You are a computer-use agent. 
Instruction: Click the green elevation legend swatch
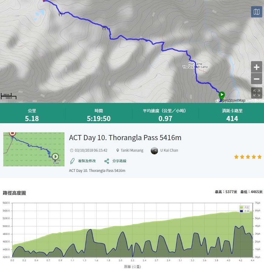tap(241, 207)
